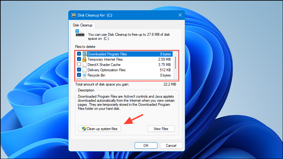
Task: Dismiss dialog with Cancel button
Action: pyautogui.click(x=171, y=146)
